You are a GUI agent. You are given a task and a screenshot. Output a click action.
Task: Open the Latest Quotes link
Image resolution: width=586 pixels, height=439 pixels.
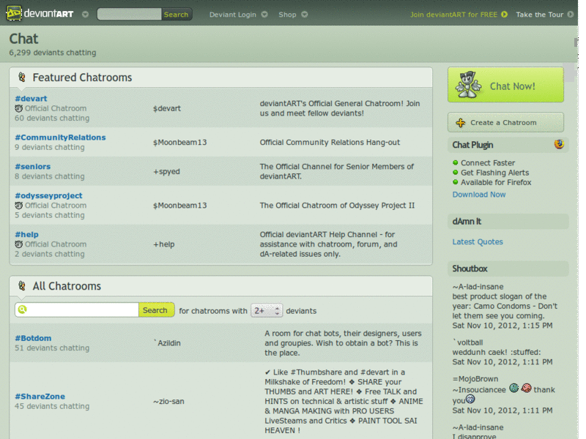(478, 242)
